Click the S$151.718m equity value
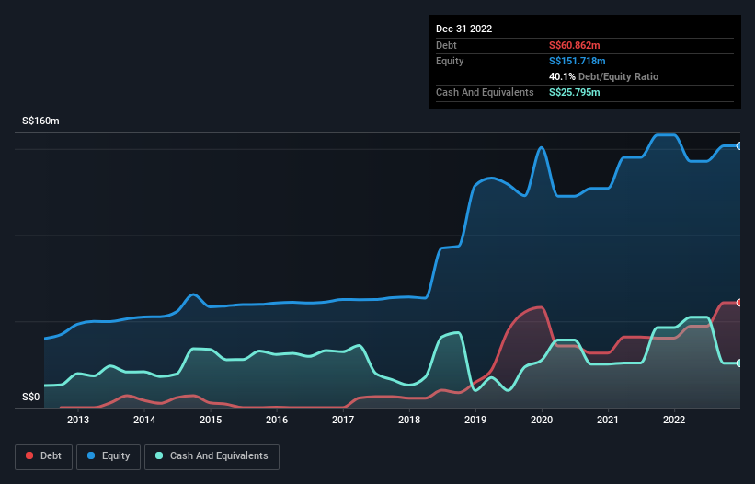 coord(578,61)
